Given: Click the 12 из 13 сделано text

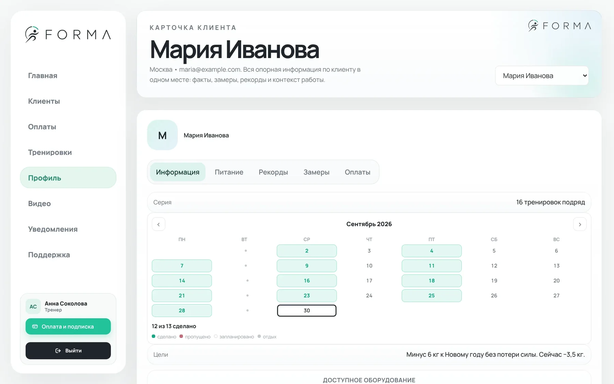Looking at the screenshot, I should tap(174, 326).
